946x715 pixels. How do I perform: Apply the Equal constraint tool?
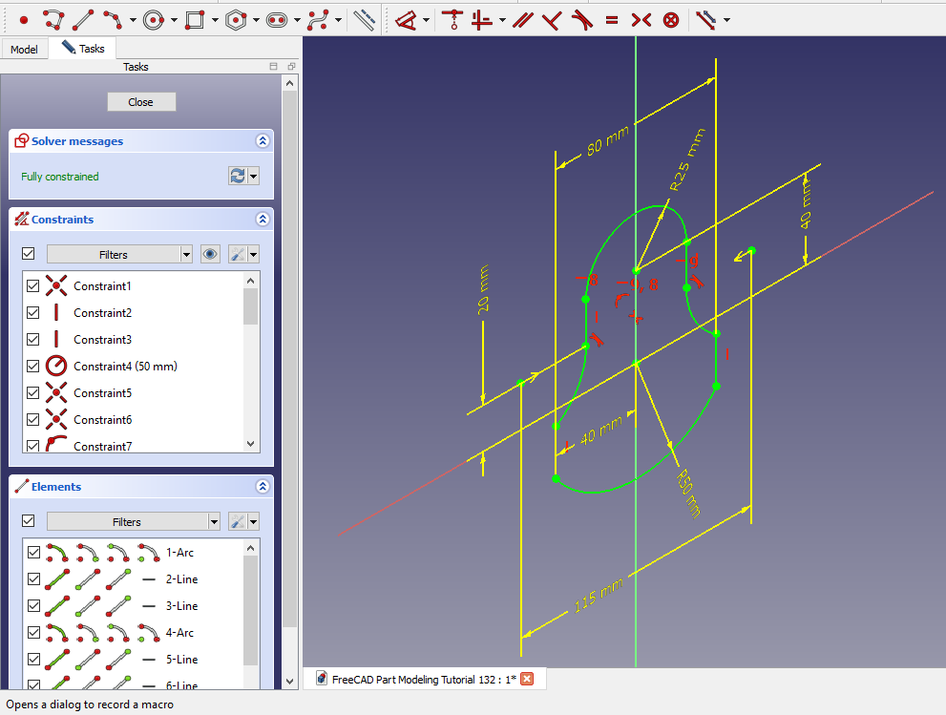click(611, 19)
